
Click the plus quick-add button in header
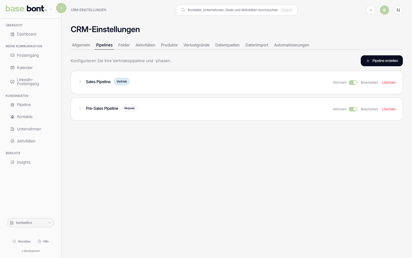[x=371, y=10]
